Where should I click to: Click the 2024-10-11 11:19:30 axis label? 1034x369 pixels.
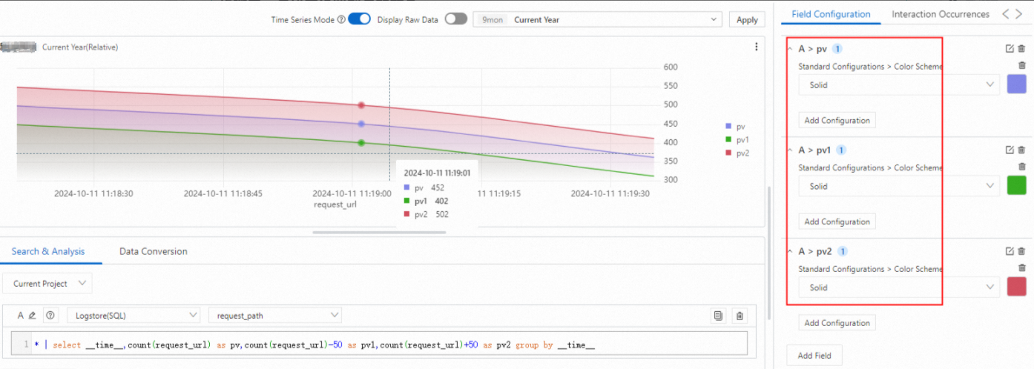click(x=610, y=193)
